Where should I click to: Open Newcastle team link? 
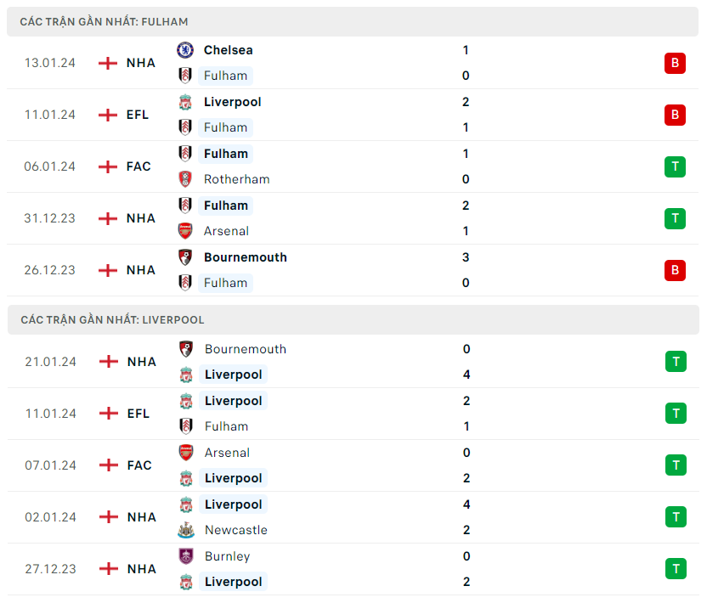[x=235, y=530]
